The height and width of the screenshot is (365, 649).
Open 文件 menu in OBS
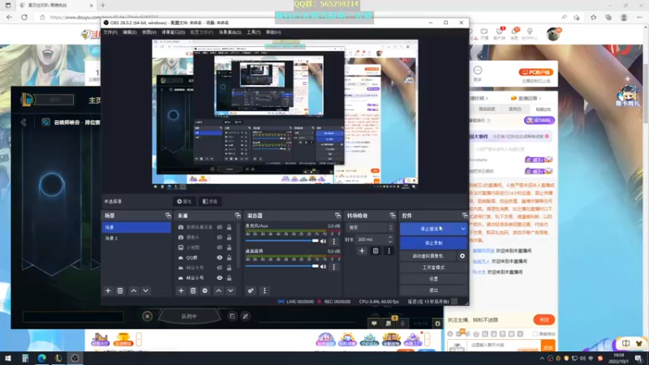click(x=110, y=32)
